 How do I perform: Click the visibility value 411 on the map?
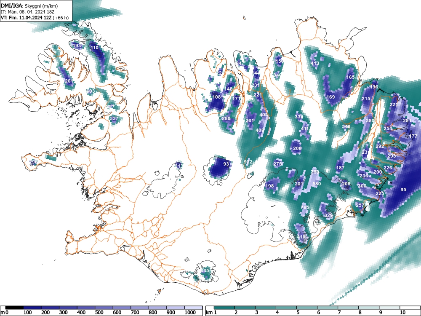[x=305, y=129]
